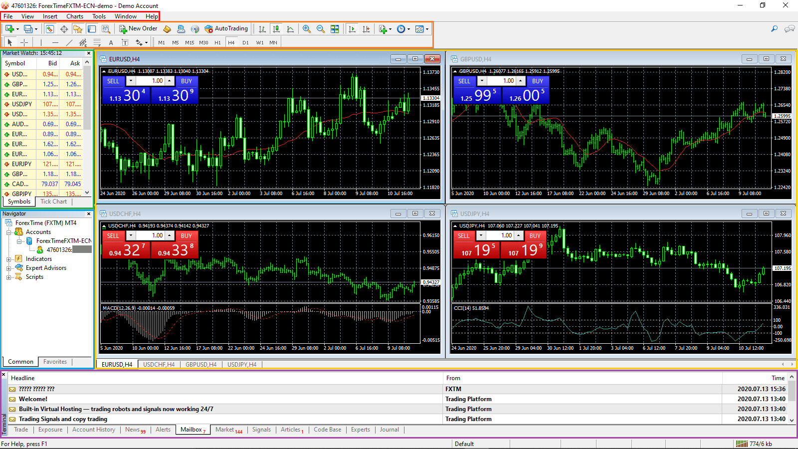Expand the Indicators node in Navigator
The width and height of the screenshot is (798, 449).
[x=9, y=258]
